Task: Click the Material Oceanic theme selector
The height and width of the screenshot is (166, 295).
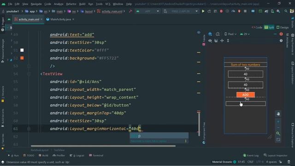Action: (x=224, y=162)
